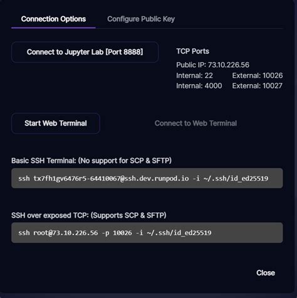Viewport: 297px width, 298px height.
Task: Click the -p 10026 port flag in TCP command
Action: click(x=117, y=233)
